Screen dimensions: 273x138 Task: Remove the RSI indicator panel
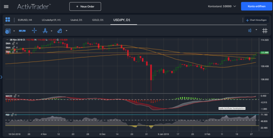coord(16,115)
